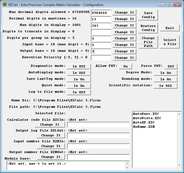Select AutoXP.XZC in the file list
Viewport: 184px width, 173px height.
pos(144,122)
